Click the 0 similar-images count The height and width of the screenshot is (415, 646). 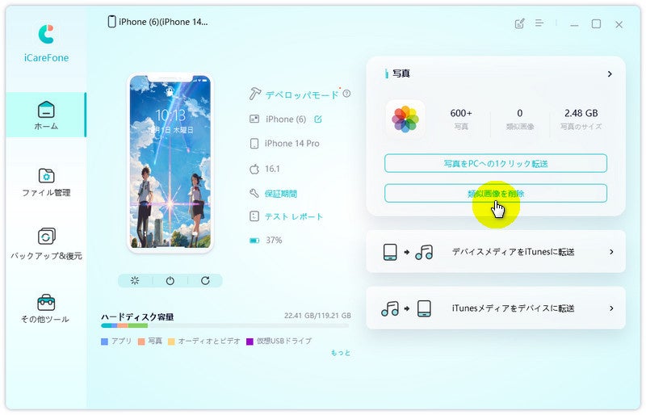(519, 113)
